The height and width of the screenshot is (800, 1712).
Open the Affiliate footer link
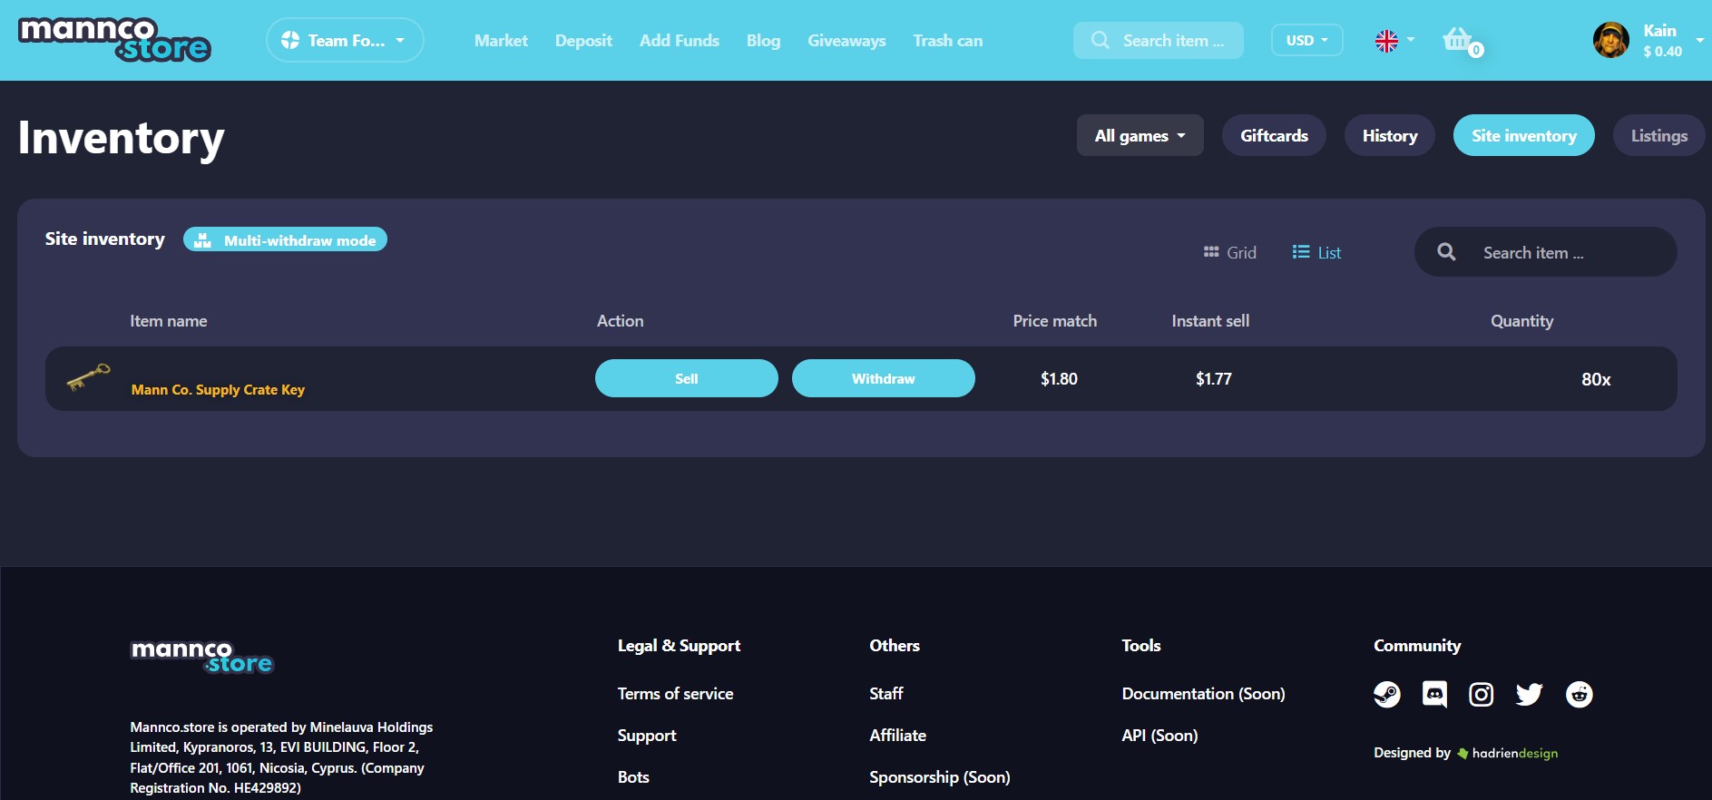tap(897, 735)
